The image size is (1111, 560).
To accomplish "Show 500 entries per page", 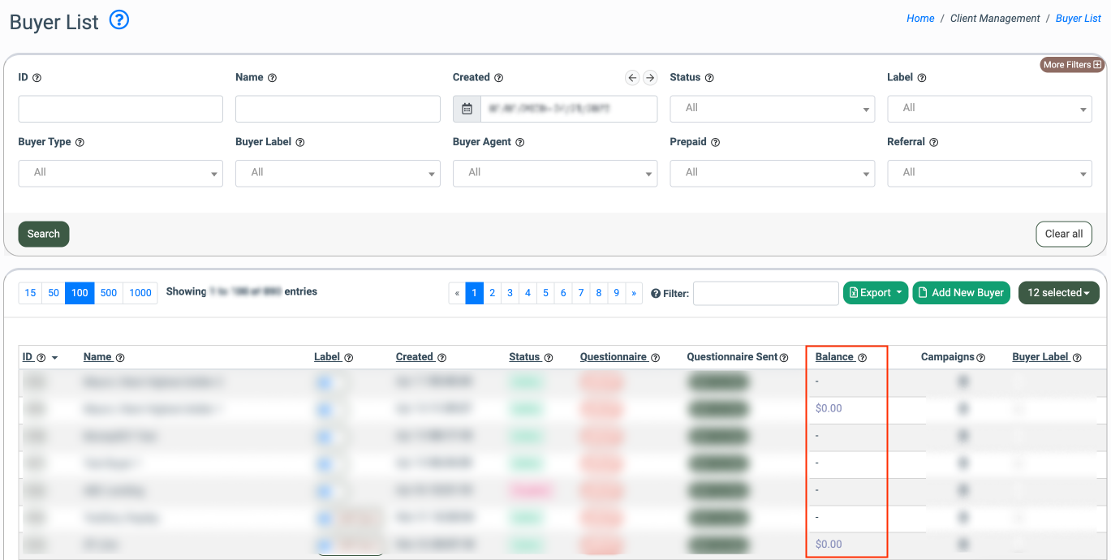I will 109,293.
